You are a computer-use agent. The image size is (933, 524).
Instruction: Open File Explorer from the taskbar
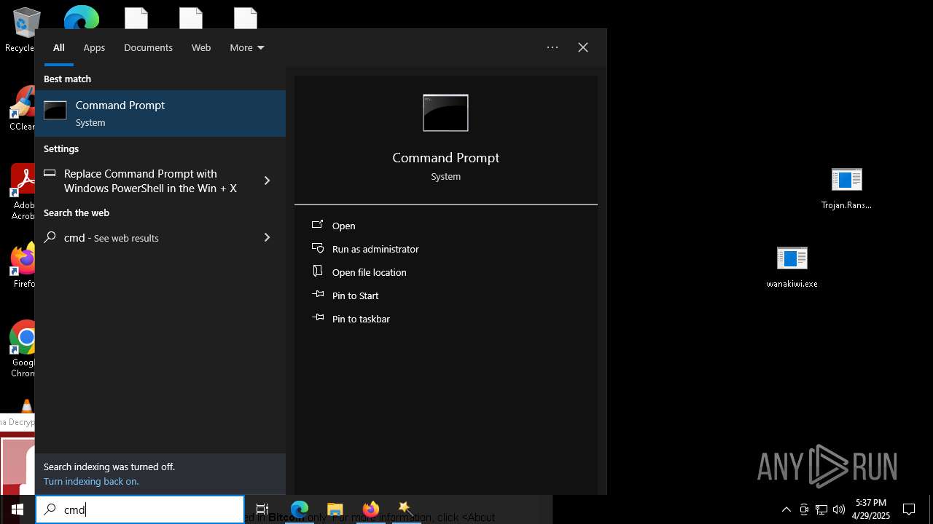pos(335,509)
